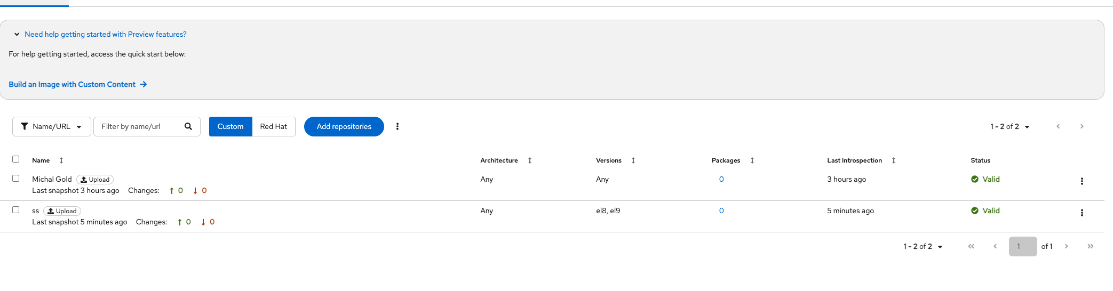Sort by Packages column arrows
The width and height of the screenshot is (1113, 291).
(x=752, y=160)
